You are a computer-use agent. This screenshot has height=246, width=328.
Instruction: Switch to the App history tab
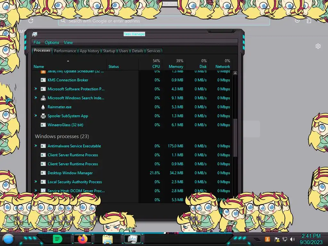coord(89,51)
